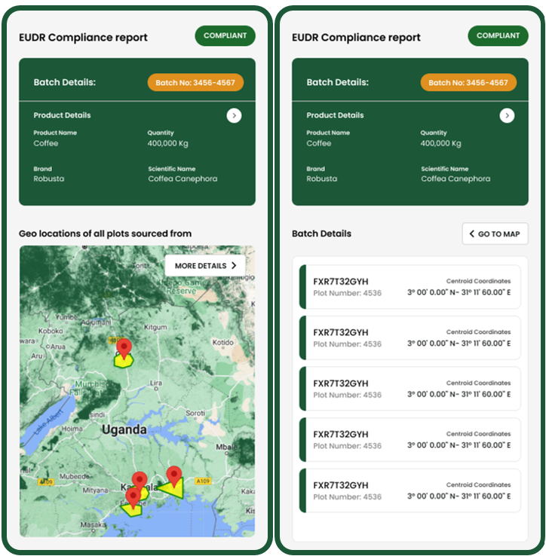Click 'Batch Details' heading beside GO TO MAP
The image size is (546, 556).
[321, 234]
